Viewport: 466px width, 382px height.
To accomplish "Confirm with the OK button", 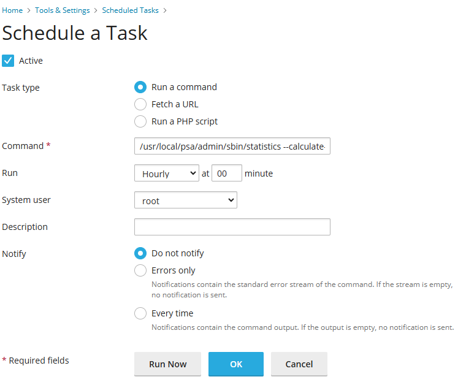I will pos(236,364).
